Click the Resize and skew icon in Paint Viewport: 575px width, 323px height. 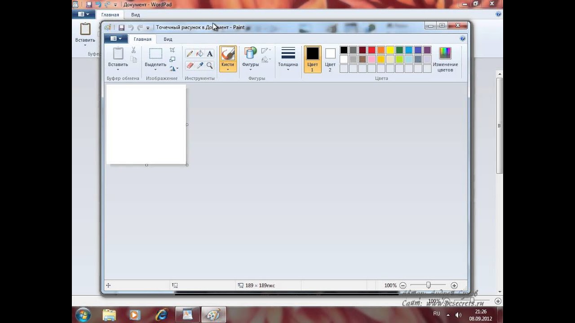[x=172, y=59]
